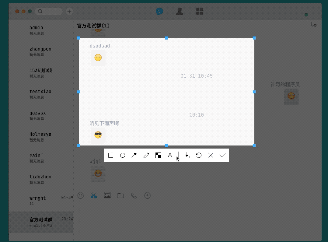Open conversation with qazwsx
This screenshot has width=328, height=242.
[x=41, y=116]
